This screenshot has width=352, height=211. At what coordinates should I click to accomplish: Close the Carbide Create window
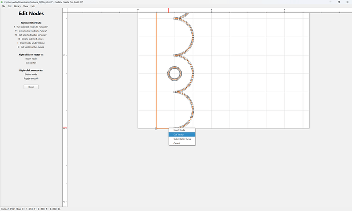(x=347, y=2)
